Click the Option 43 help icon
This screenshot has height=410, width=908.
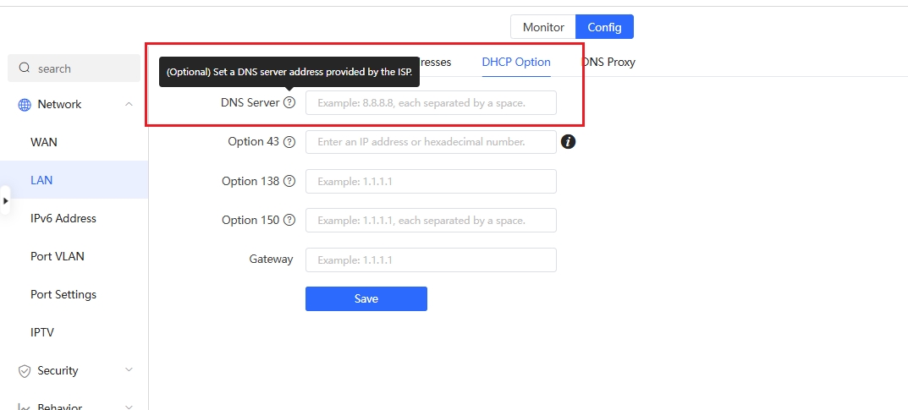click(289, 142)
